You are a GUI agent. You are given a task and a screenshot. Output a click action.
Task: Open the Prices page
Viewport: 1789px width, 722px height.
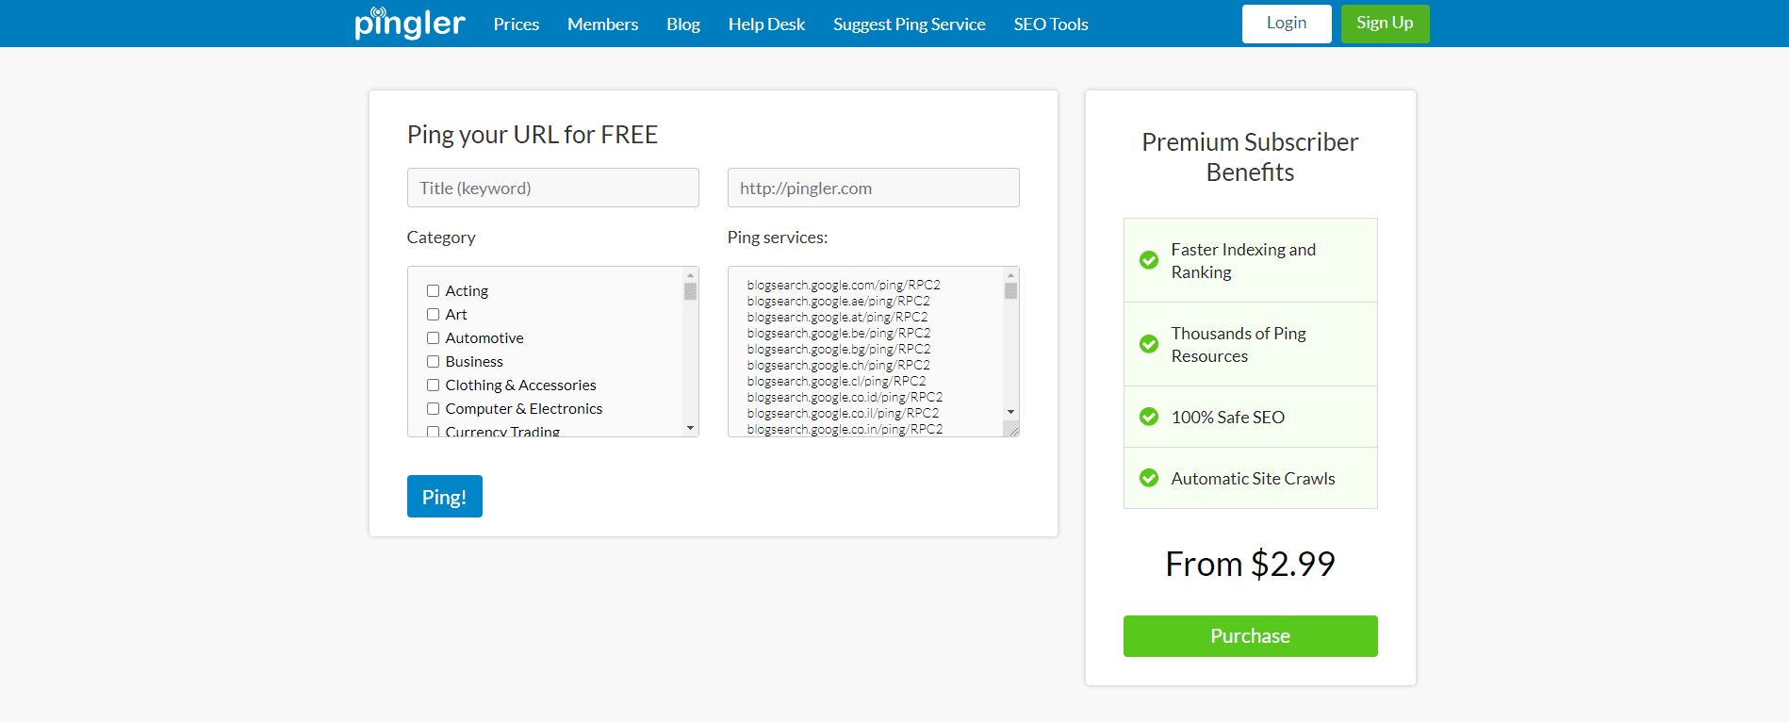tap(516, 24)
